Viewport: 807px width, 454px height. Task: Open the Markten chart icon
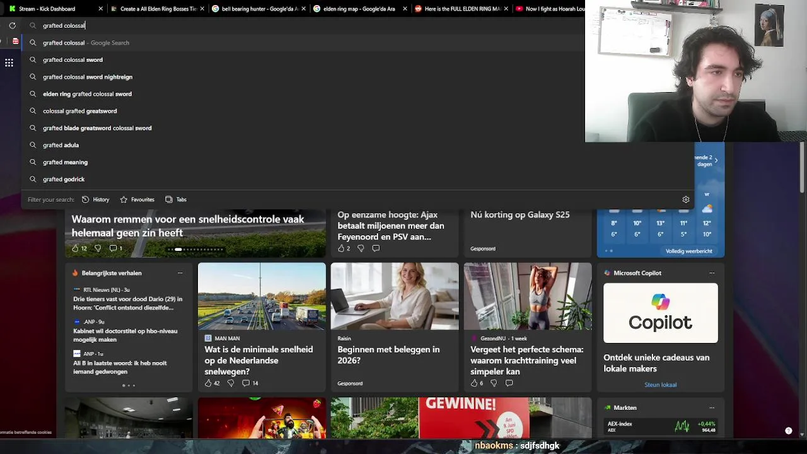click(608, 408)
